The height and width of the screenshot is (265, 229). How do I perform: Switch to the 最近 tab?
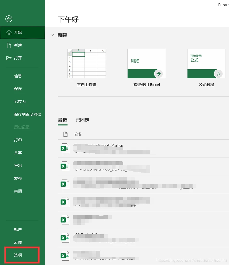point(63,120)
